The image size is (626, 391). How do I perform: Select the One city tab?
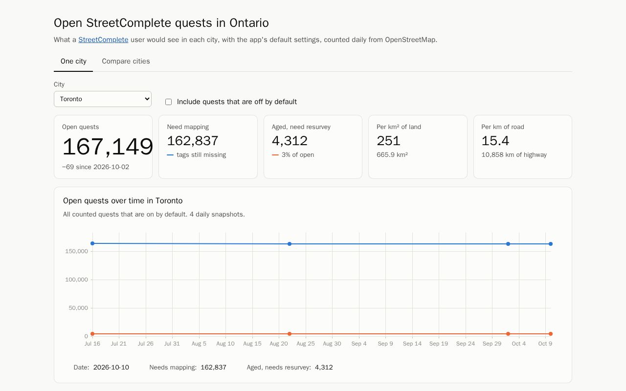(x=73, y=61)
